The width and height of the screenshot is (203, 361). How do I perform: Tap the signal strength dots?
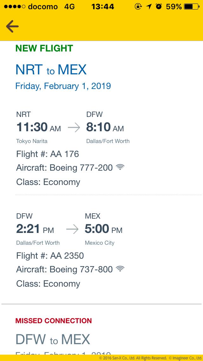pyautogui.click(x=14, y=7)
